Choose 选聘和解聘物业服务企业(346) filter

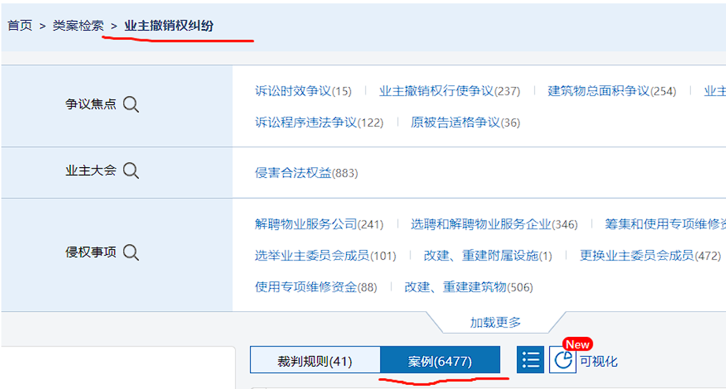(494, 224)
